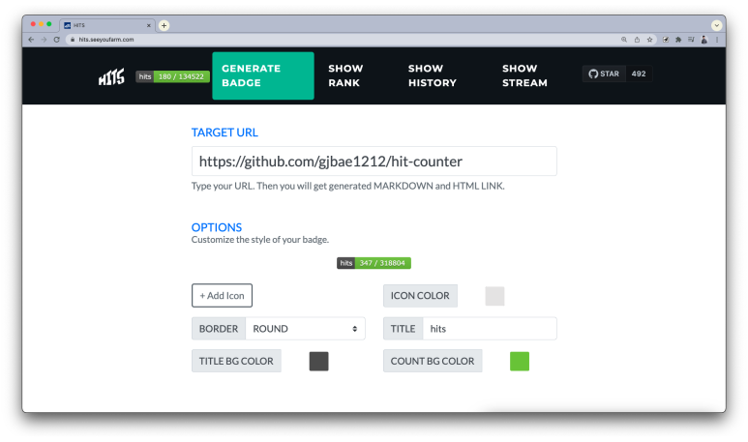Click the Options heading
This screenshot has width=748, height=442.
(217, 227)
